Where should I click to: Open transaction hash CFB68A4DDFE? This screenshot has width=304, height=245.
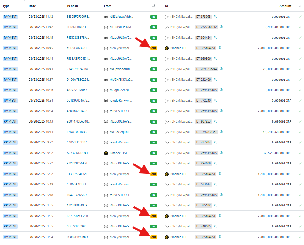click(78, 184)
